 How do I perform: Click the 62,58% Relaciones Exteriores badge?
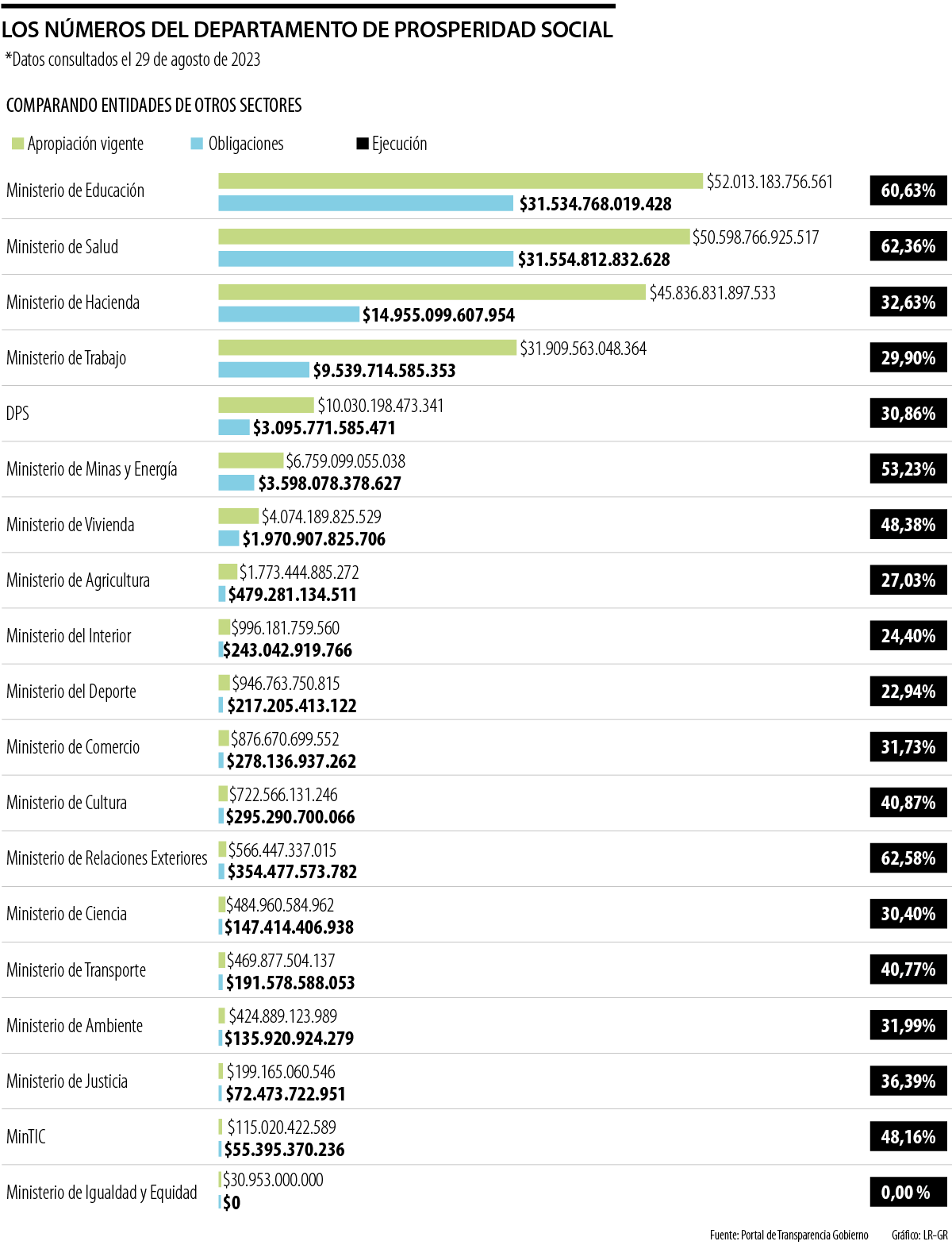tap(908, 858)
